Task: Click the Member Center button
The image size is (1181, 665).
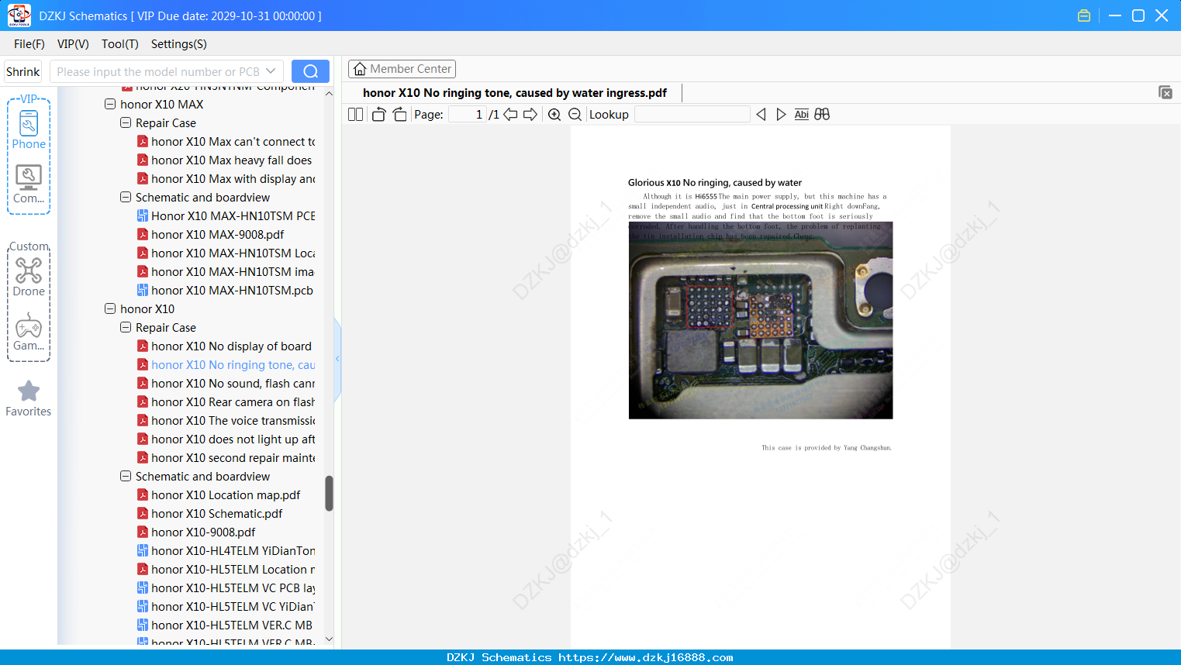Action: (x=402, y=69)
